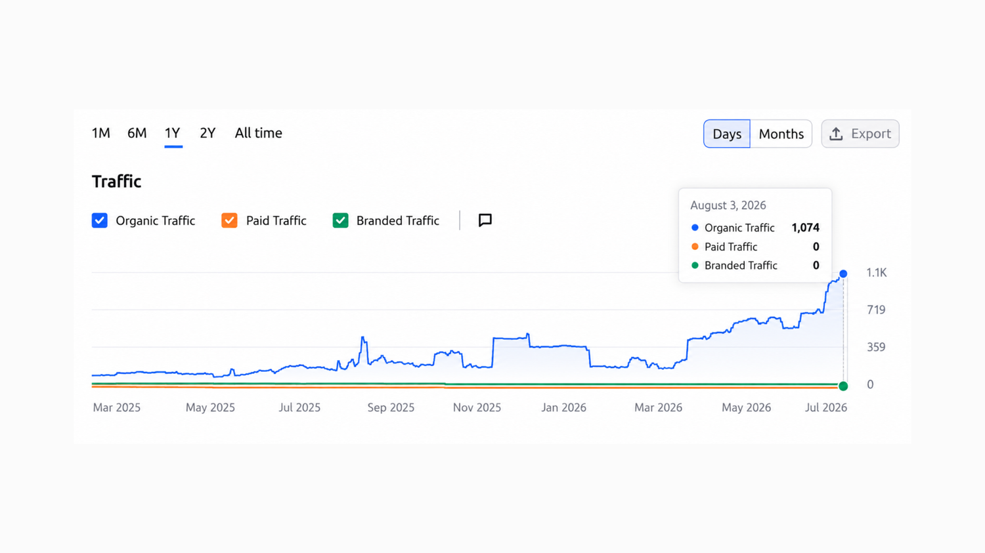Image resolution: width=985 pixels, height=553 pixels.
Task: Select the Days granularity button
Action: (727, 134)
